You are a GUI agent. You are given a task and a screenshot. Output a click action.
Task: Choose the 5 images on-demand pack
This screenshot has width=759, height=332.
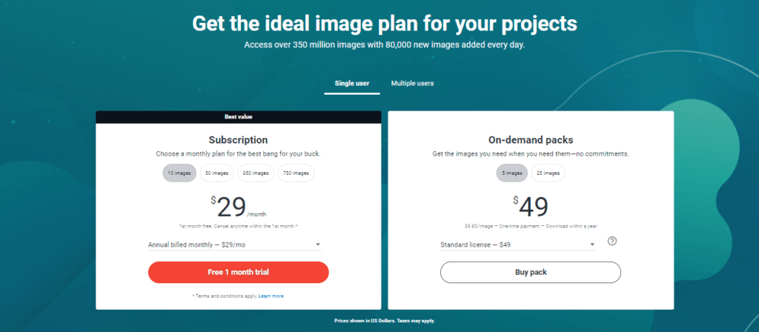[x=512, y=173]
